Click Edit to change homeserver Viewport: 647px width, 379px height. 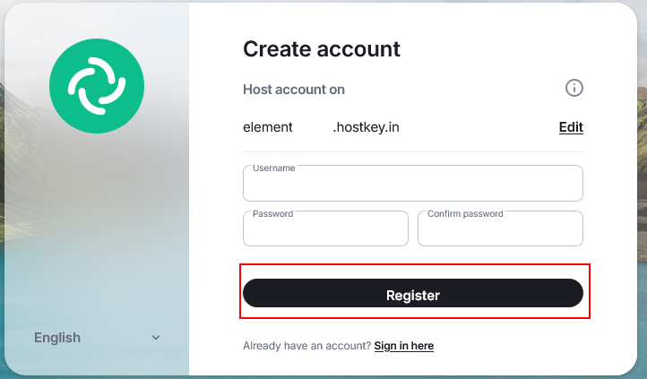point(571,127)
